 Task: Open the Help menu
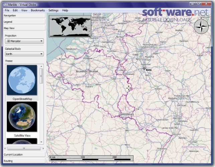click(x=65, y=10)
